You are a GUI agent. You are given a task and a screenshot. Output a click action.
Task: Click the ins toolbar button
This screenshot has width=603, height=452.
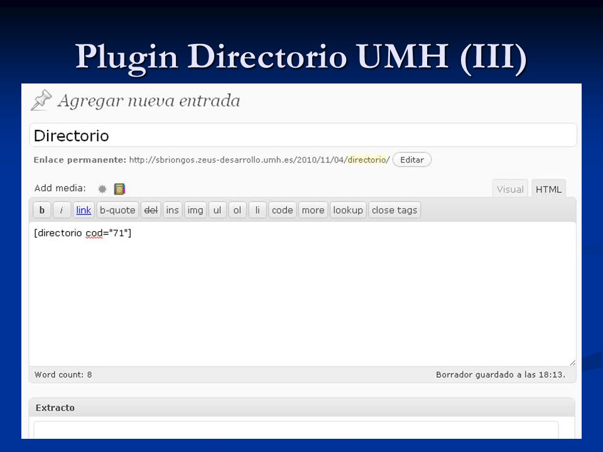[172, 210]
